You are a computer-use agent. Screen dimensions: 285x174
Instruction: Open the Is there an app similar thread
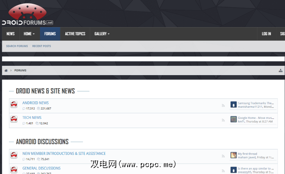[256, 168]
